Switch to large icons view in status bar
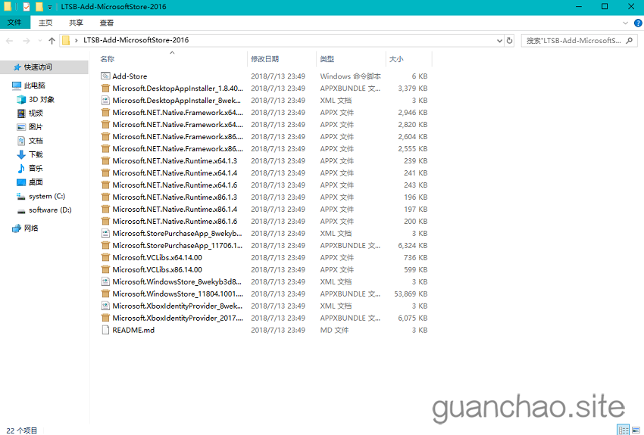644x435 pixels. tap(636, 430)
